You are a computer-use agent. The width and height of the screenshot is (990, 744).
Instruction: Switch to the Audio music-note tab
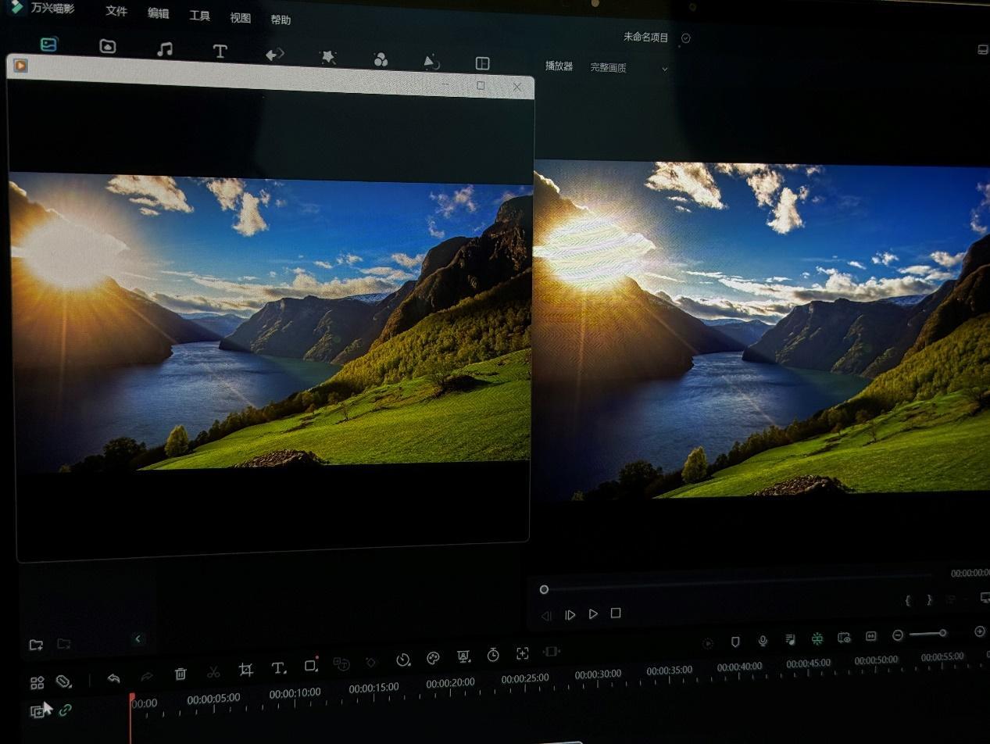[x=164, y=49]
